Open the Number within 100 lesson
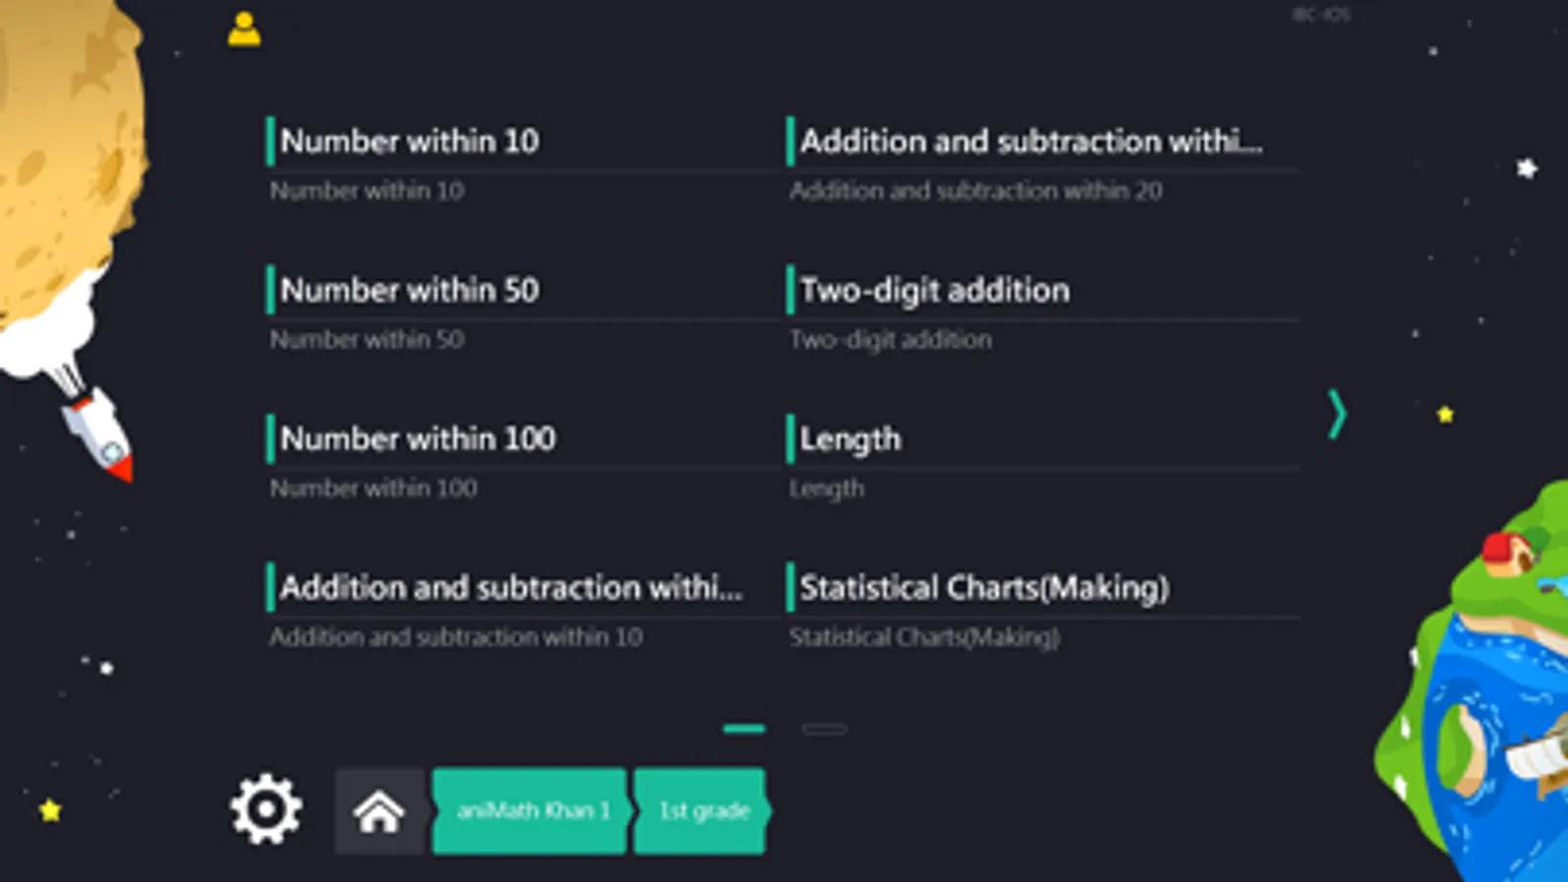This screenshot has height=882, width=1568. pos(520,460)
